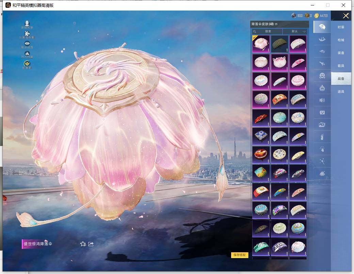354x274 pixels.
Task: Switch to the 载具 tab
Action: (x=341, y=66)
